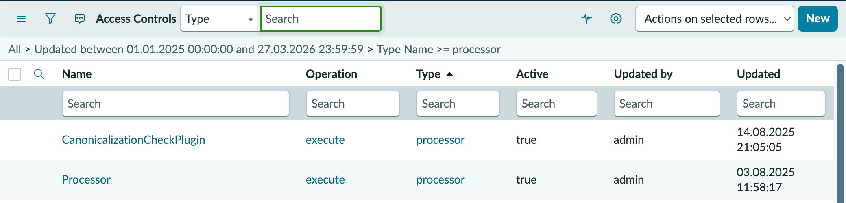Click the All breadcrumb
The height and width of the screenshot is (203, 846).
pyautogui.click(x=15, y=49)
